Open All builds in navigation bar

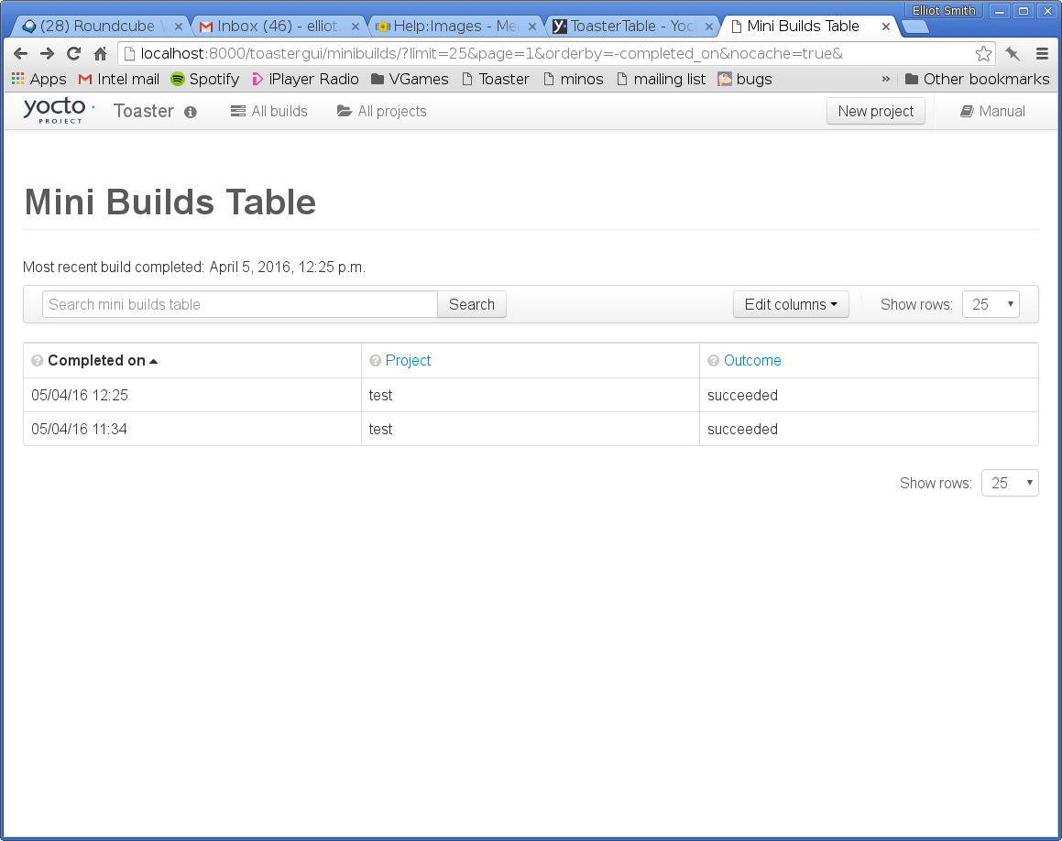point(269,112)
